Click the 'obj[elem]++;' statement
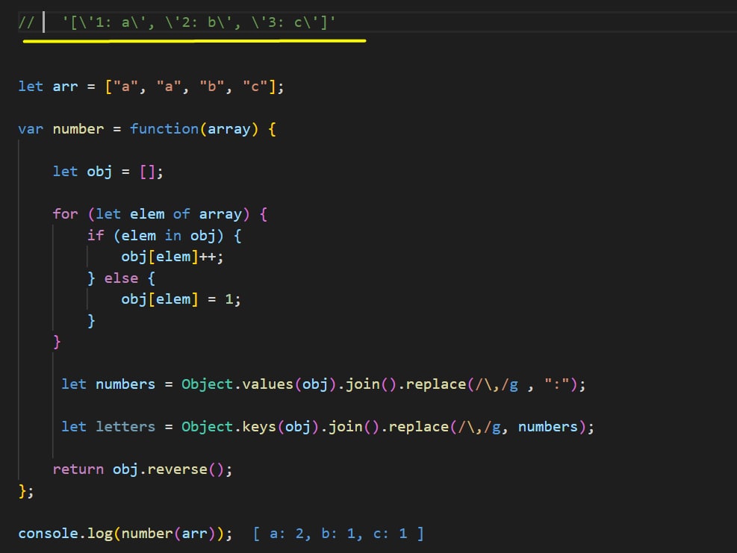The image size is (737, 553). pyautogui.click(x=172, y=257)
